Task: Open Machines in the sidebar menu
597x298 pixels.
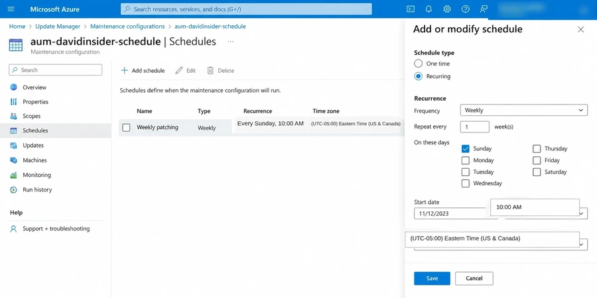Action: click(34, 160)
